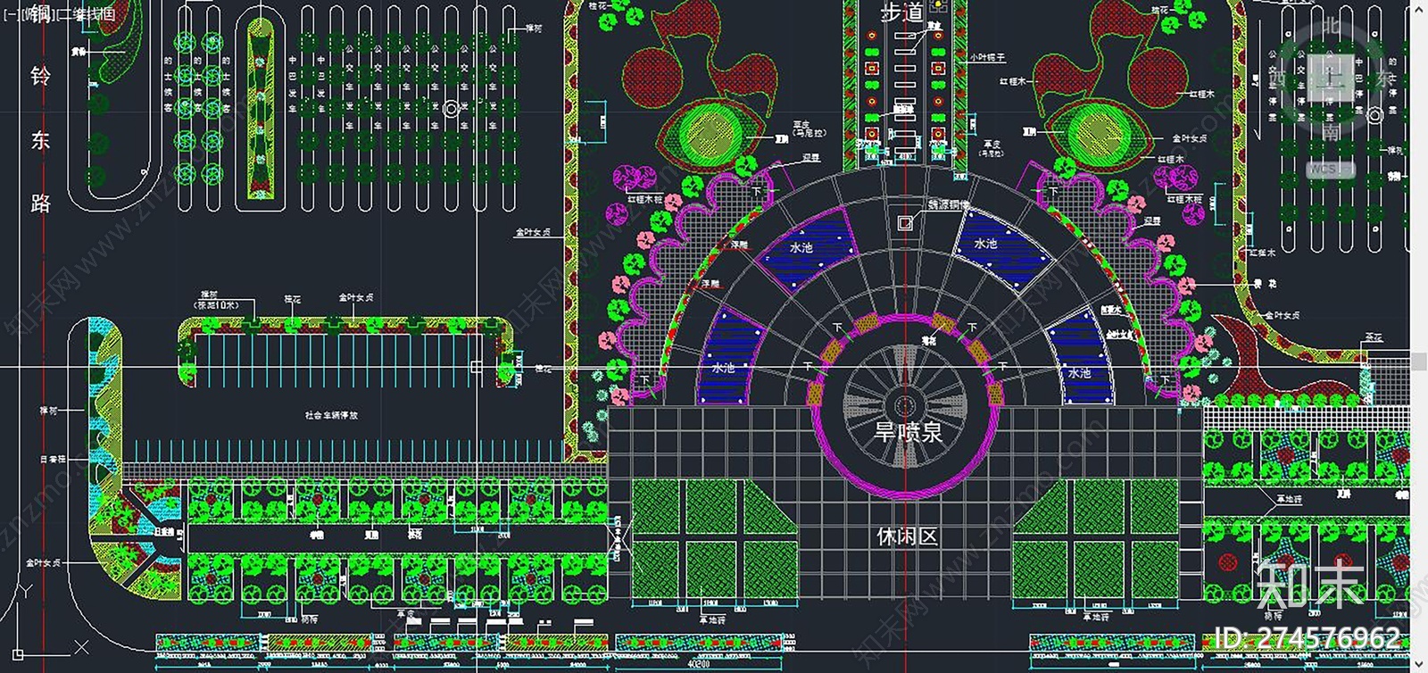Open the 俯视 view controls menu
Image resolution: width=1428 pixels, height=673 pixels.
[37, 14]
